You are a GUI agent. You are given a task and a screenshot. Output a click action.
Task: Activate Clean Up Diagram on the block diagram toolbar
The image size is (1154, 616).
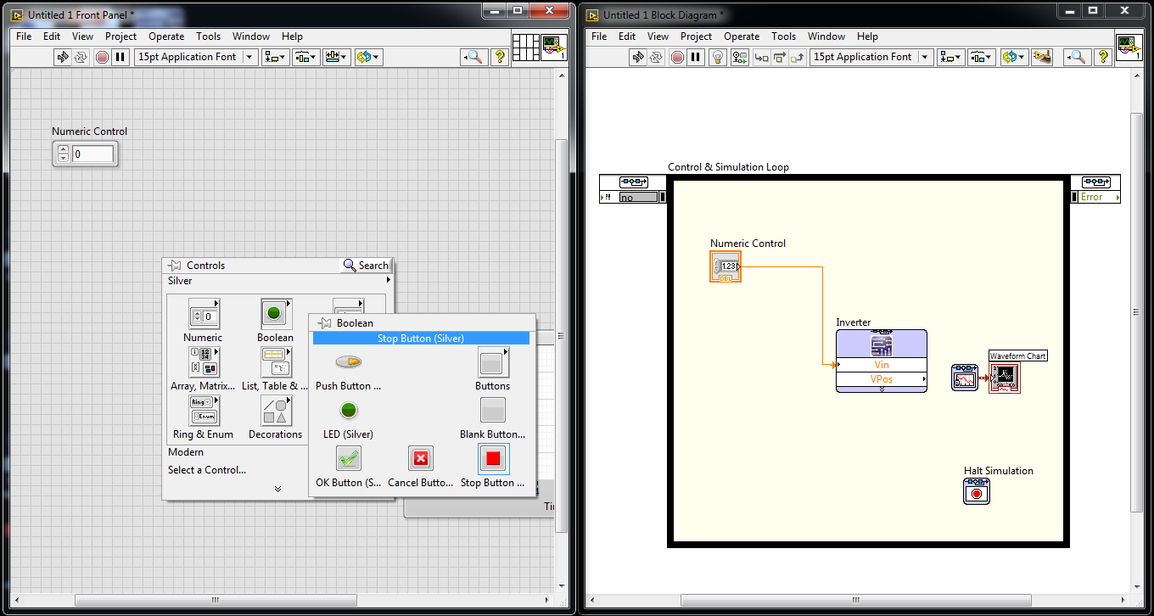pyautogui.click(x=1043, y=57)
